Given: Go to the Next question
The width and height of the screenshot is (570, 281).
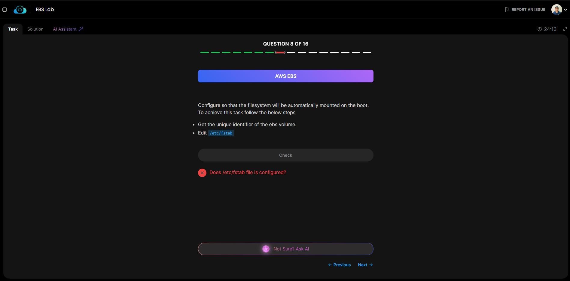Looking at the screenshot, I should (365, 265).
